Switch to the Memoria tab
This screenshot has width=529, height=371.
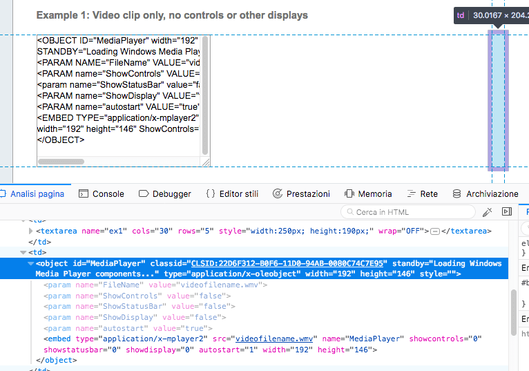(368, 193)
